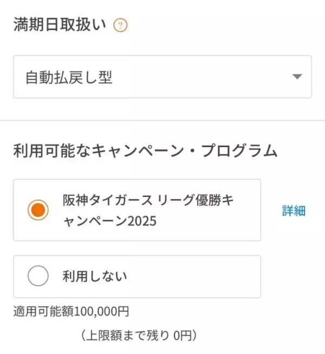Screen dimensions: 325x354
Task: Click the 自動払戻し型 text in the combo box
Action: point(69,77)
